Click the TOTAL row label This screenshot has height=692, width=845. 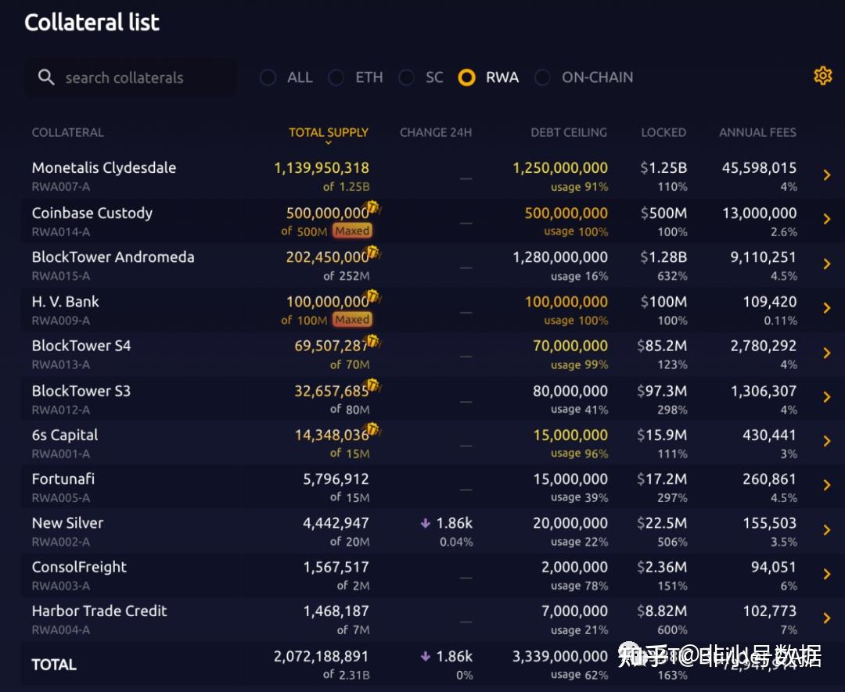(54, 665)
